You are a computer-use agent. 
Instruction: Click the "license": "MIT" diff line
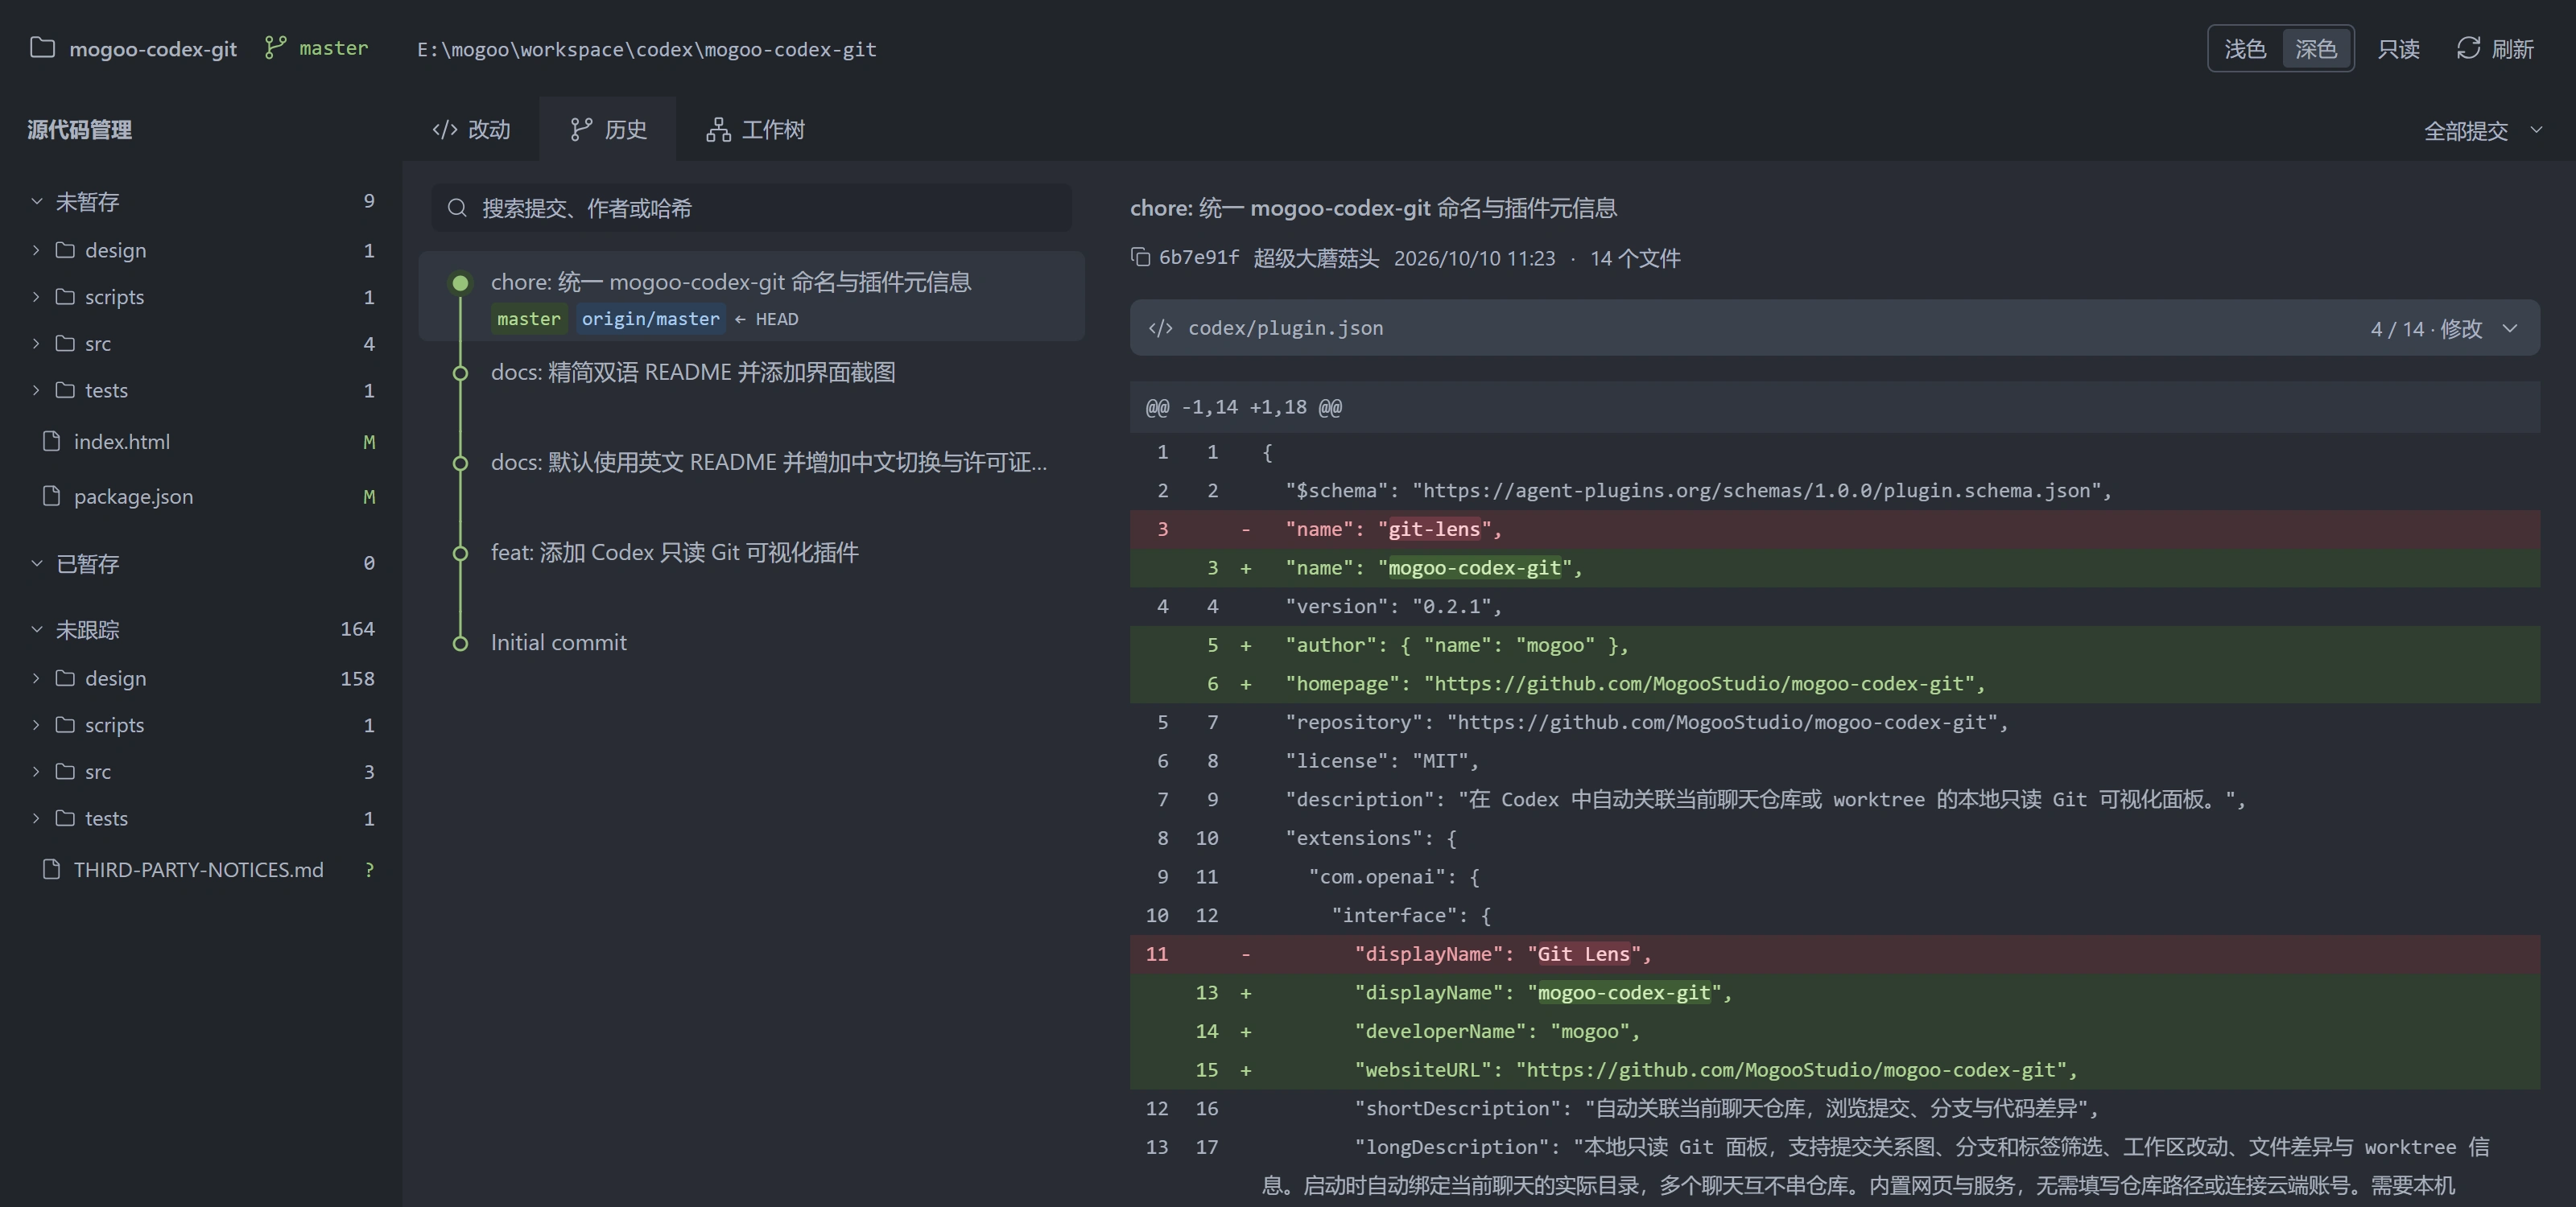1835,760
